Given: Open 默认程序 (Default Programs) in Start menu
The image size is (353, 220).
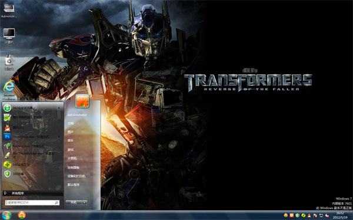Looking at the screenshot, I should tap(74, 185).
